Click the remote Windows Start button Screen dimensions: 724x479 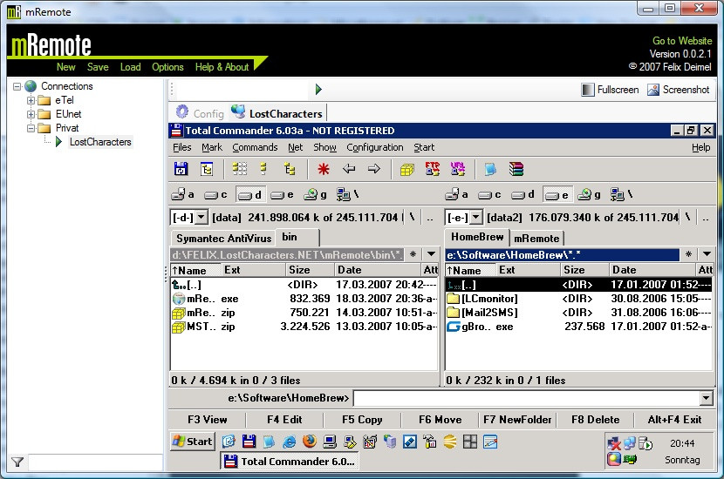(x=192, y=442)
